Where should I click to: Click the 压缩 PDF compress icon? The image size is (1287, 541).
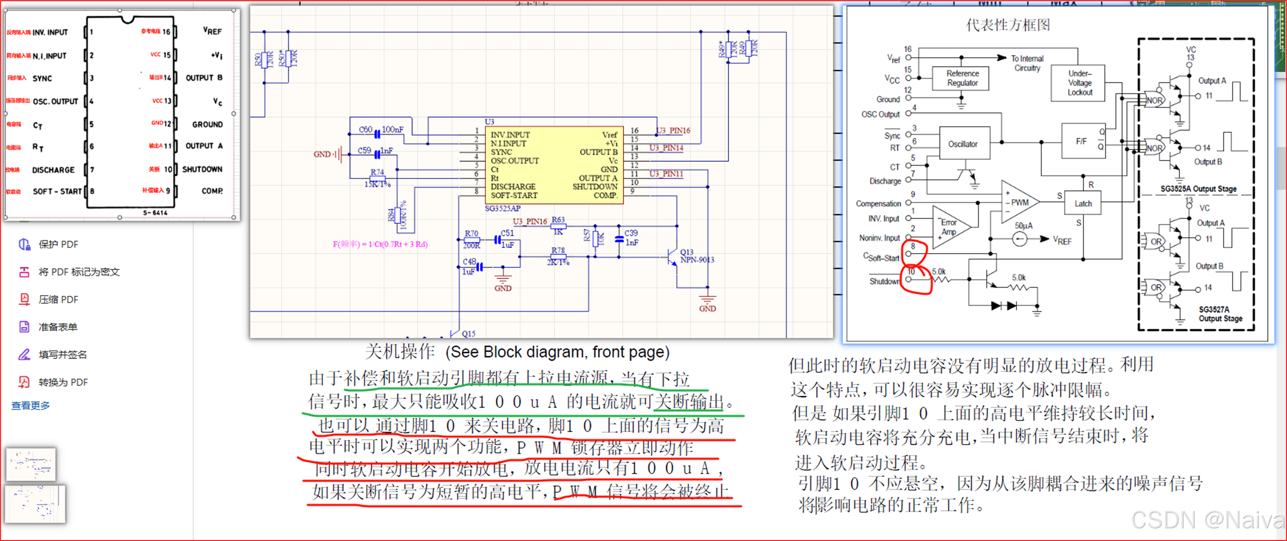24,299
